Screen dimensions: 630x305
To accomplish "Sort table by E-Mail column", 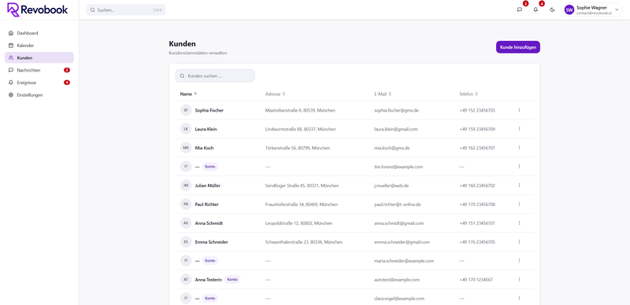I will click(x=383, y=94).
